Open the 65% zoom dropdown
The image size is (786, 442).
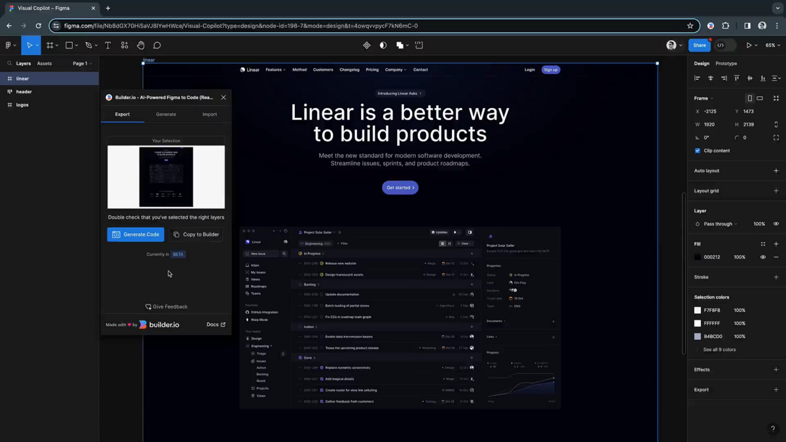[773, 45]
